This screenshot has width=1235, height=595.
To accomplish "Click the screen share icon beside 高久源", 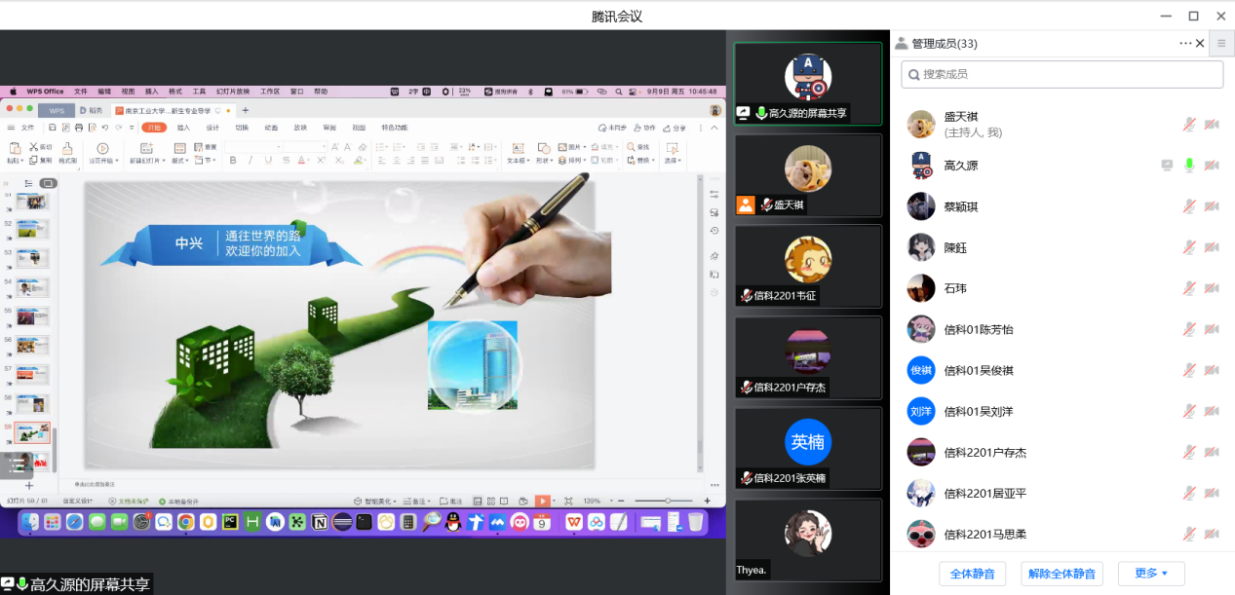I will coord(1167,166).
